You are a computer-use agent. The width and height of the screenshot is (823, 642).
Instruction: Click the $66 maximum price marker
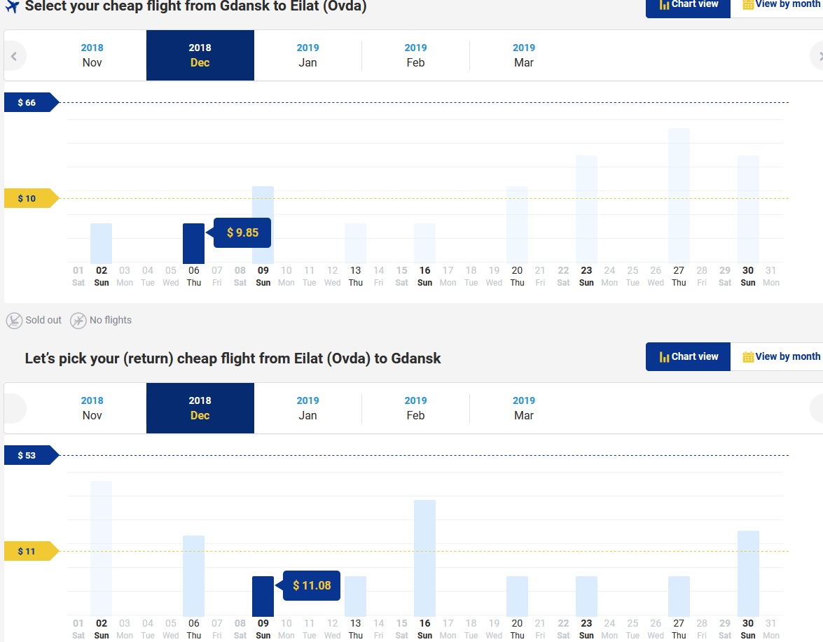click(32, 102)
